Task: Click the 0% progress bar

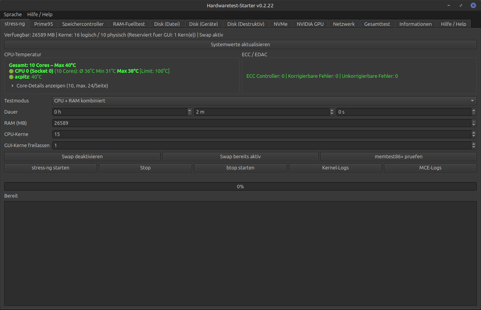Action: [x=240, y=186]
